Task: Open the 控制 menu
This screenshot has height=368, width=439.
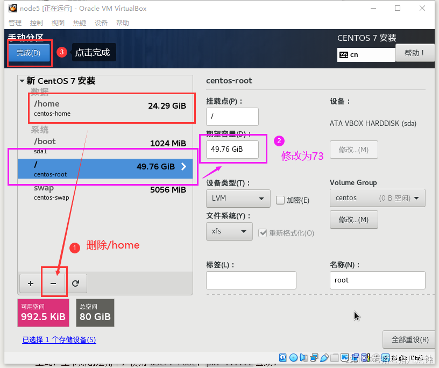Action: (x=37, y=23)
